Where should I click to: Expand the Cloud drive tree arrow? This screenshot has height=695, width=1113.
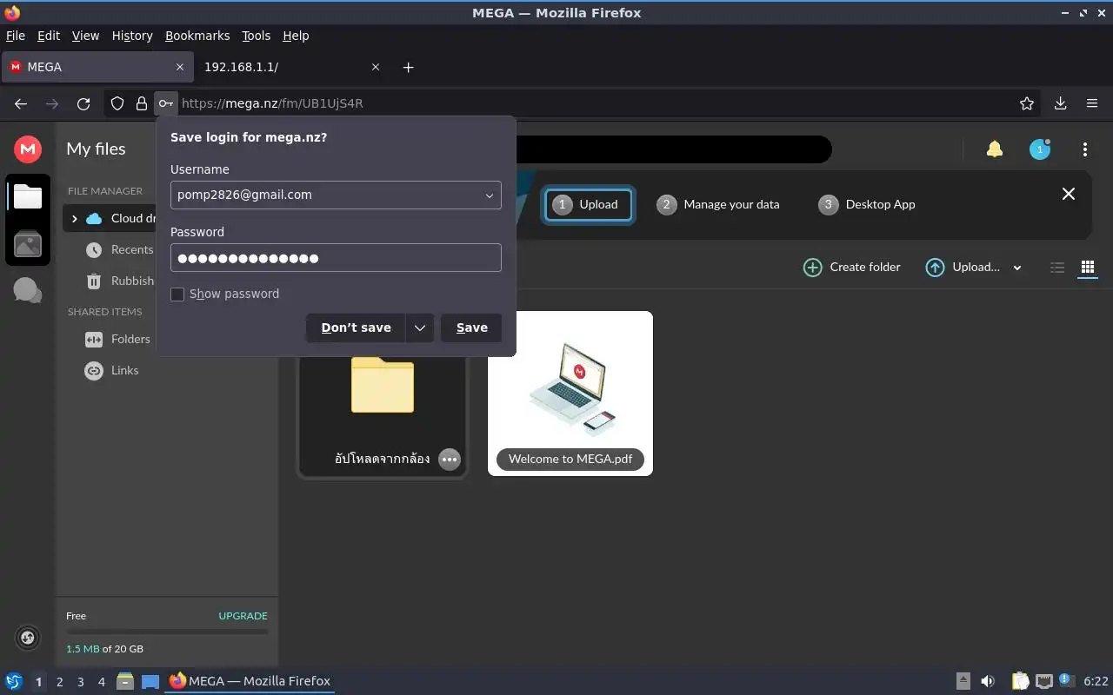tap(75, 218)
